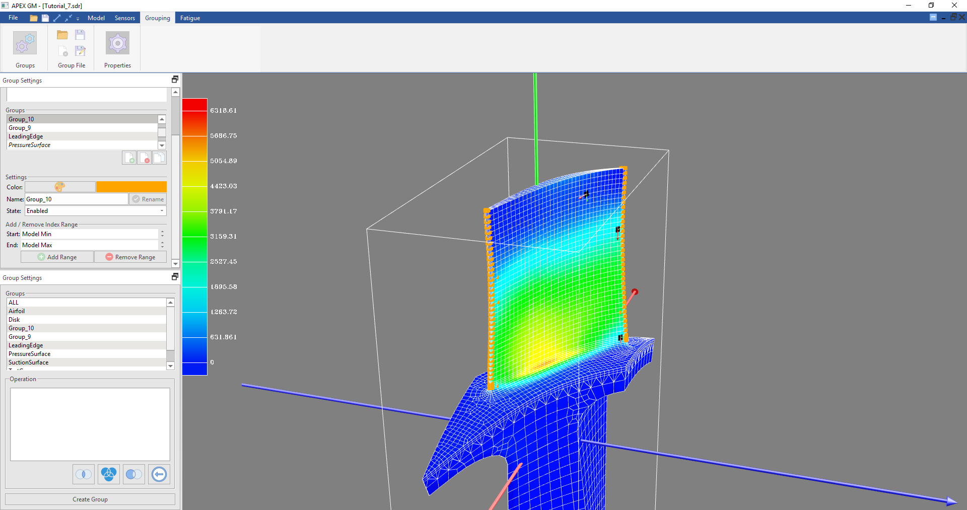Select ALL in lower groups list

86,303
